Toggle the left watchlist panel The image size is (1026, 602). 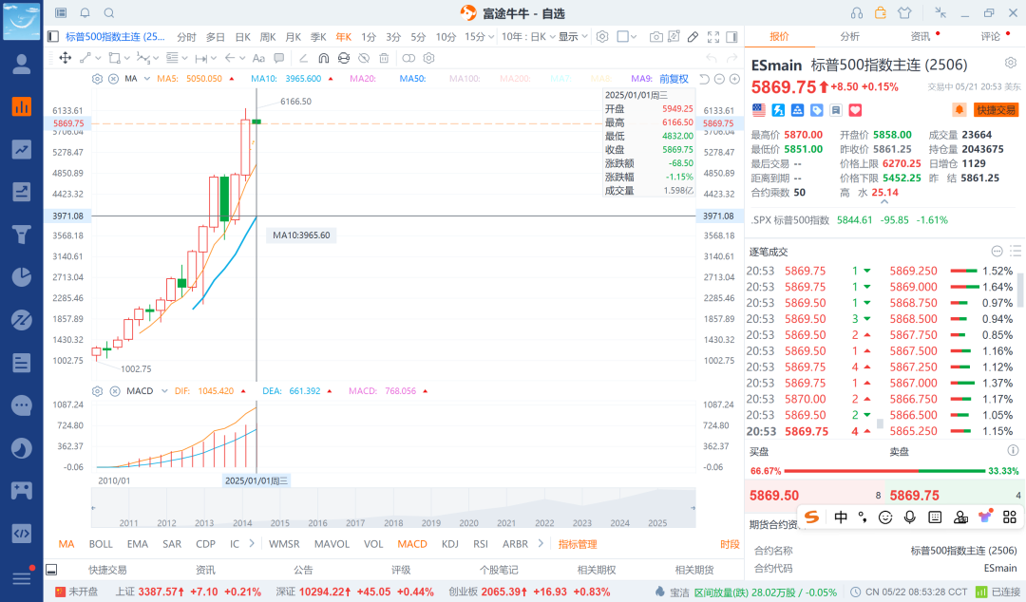click(53, 37)
